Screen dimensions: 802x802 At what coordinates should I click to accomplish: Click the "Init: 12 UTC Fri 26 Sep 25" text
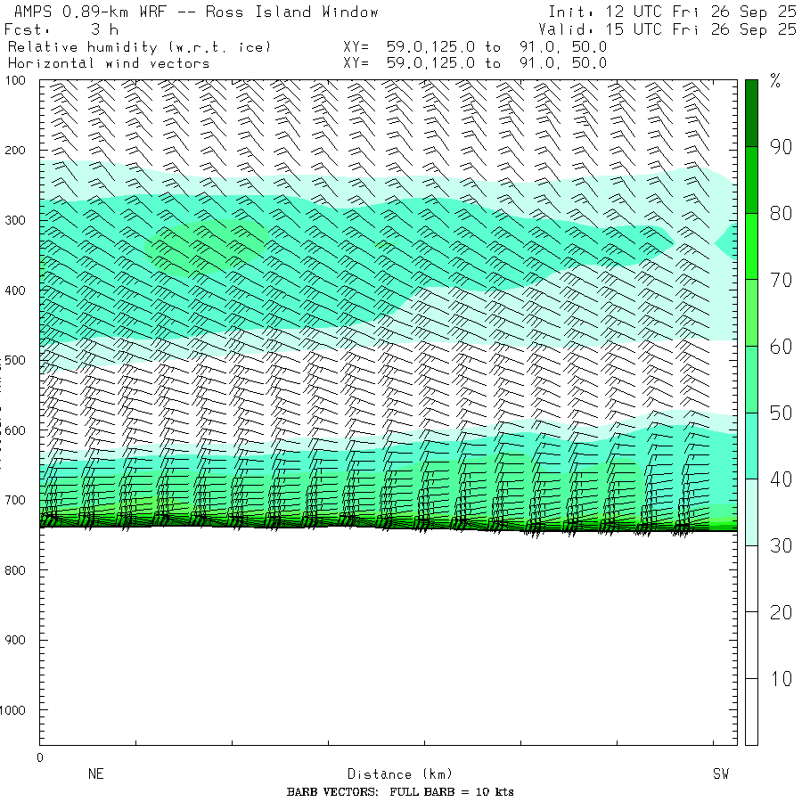pos(672,12)
